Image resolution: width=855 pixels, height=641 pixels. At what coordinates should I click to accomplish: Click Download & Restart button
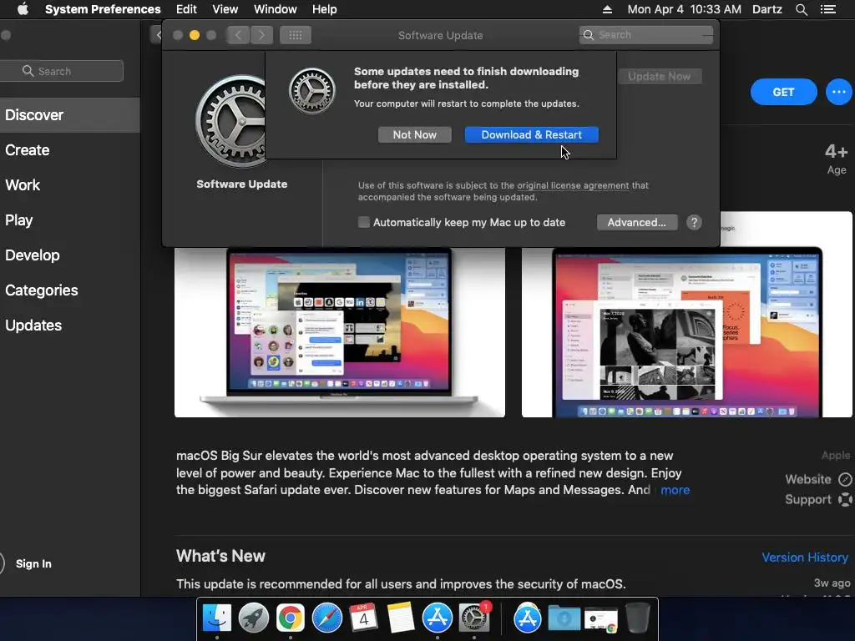click(532, 134)
